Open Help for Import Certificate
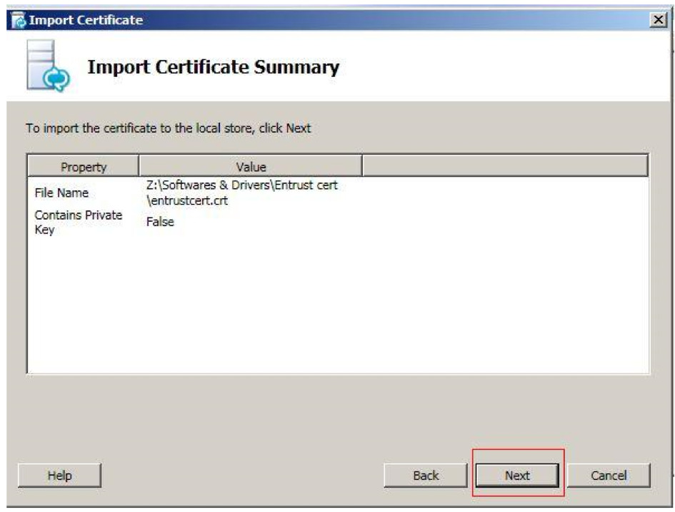This screenshot has width=675, height=512. click(x=59, y=475)
